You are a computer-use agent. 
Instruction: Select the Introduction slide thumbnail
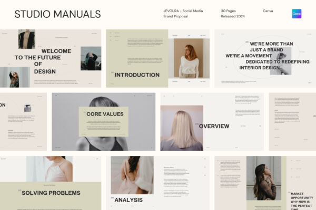158,58
